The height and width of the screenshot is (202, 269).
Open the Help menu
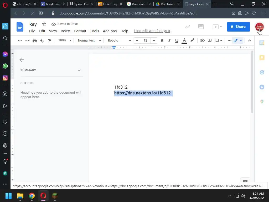point(124,31)
